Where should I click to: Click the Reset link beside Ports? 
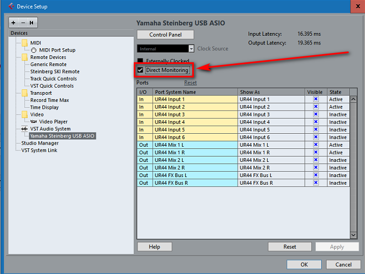[191, 83]
